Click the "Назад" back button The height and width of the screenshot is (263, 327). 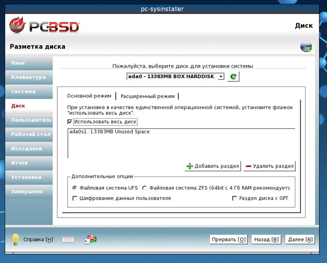267,239
